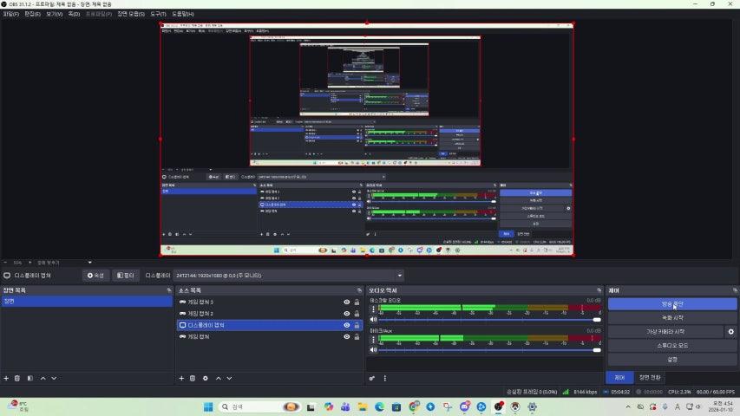The image size is (740, 416).
Task: Click the 녹화 시작 button
Action: [672, 318]
